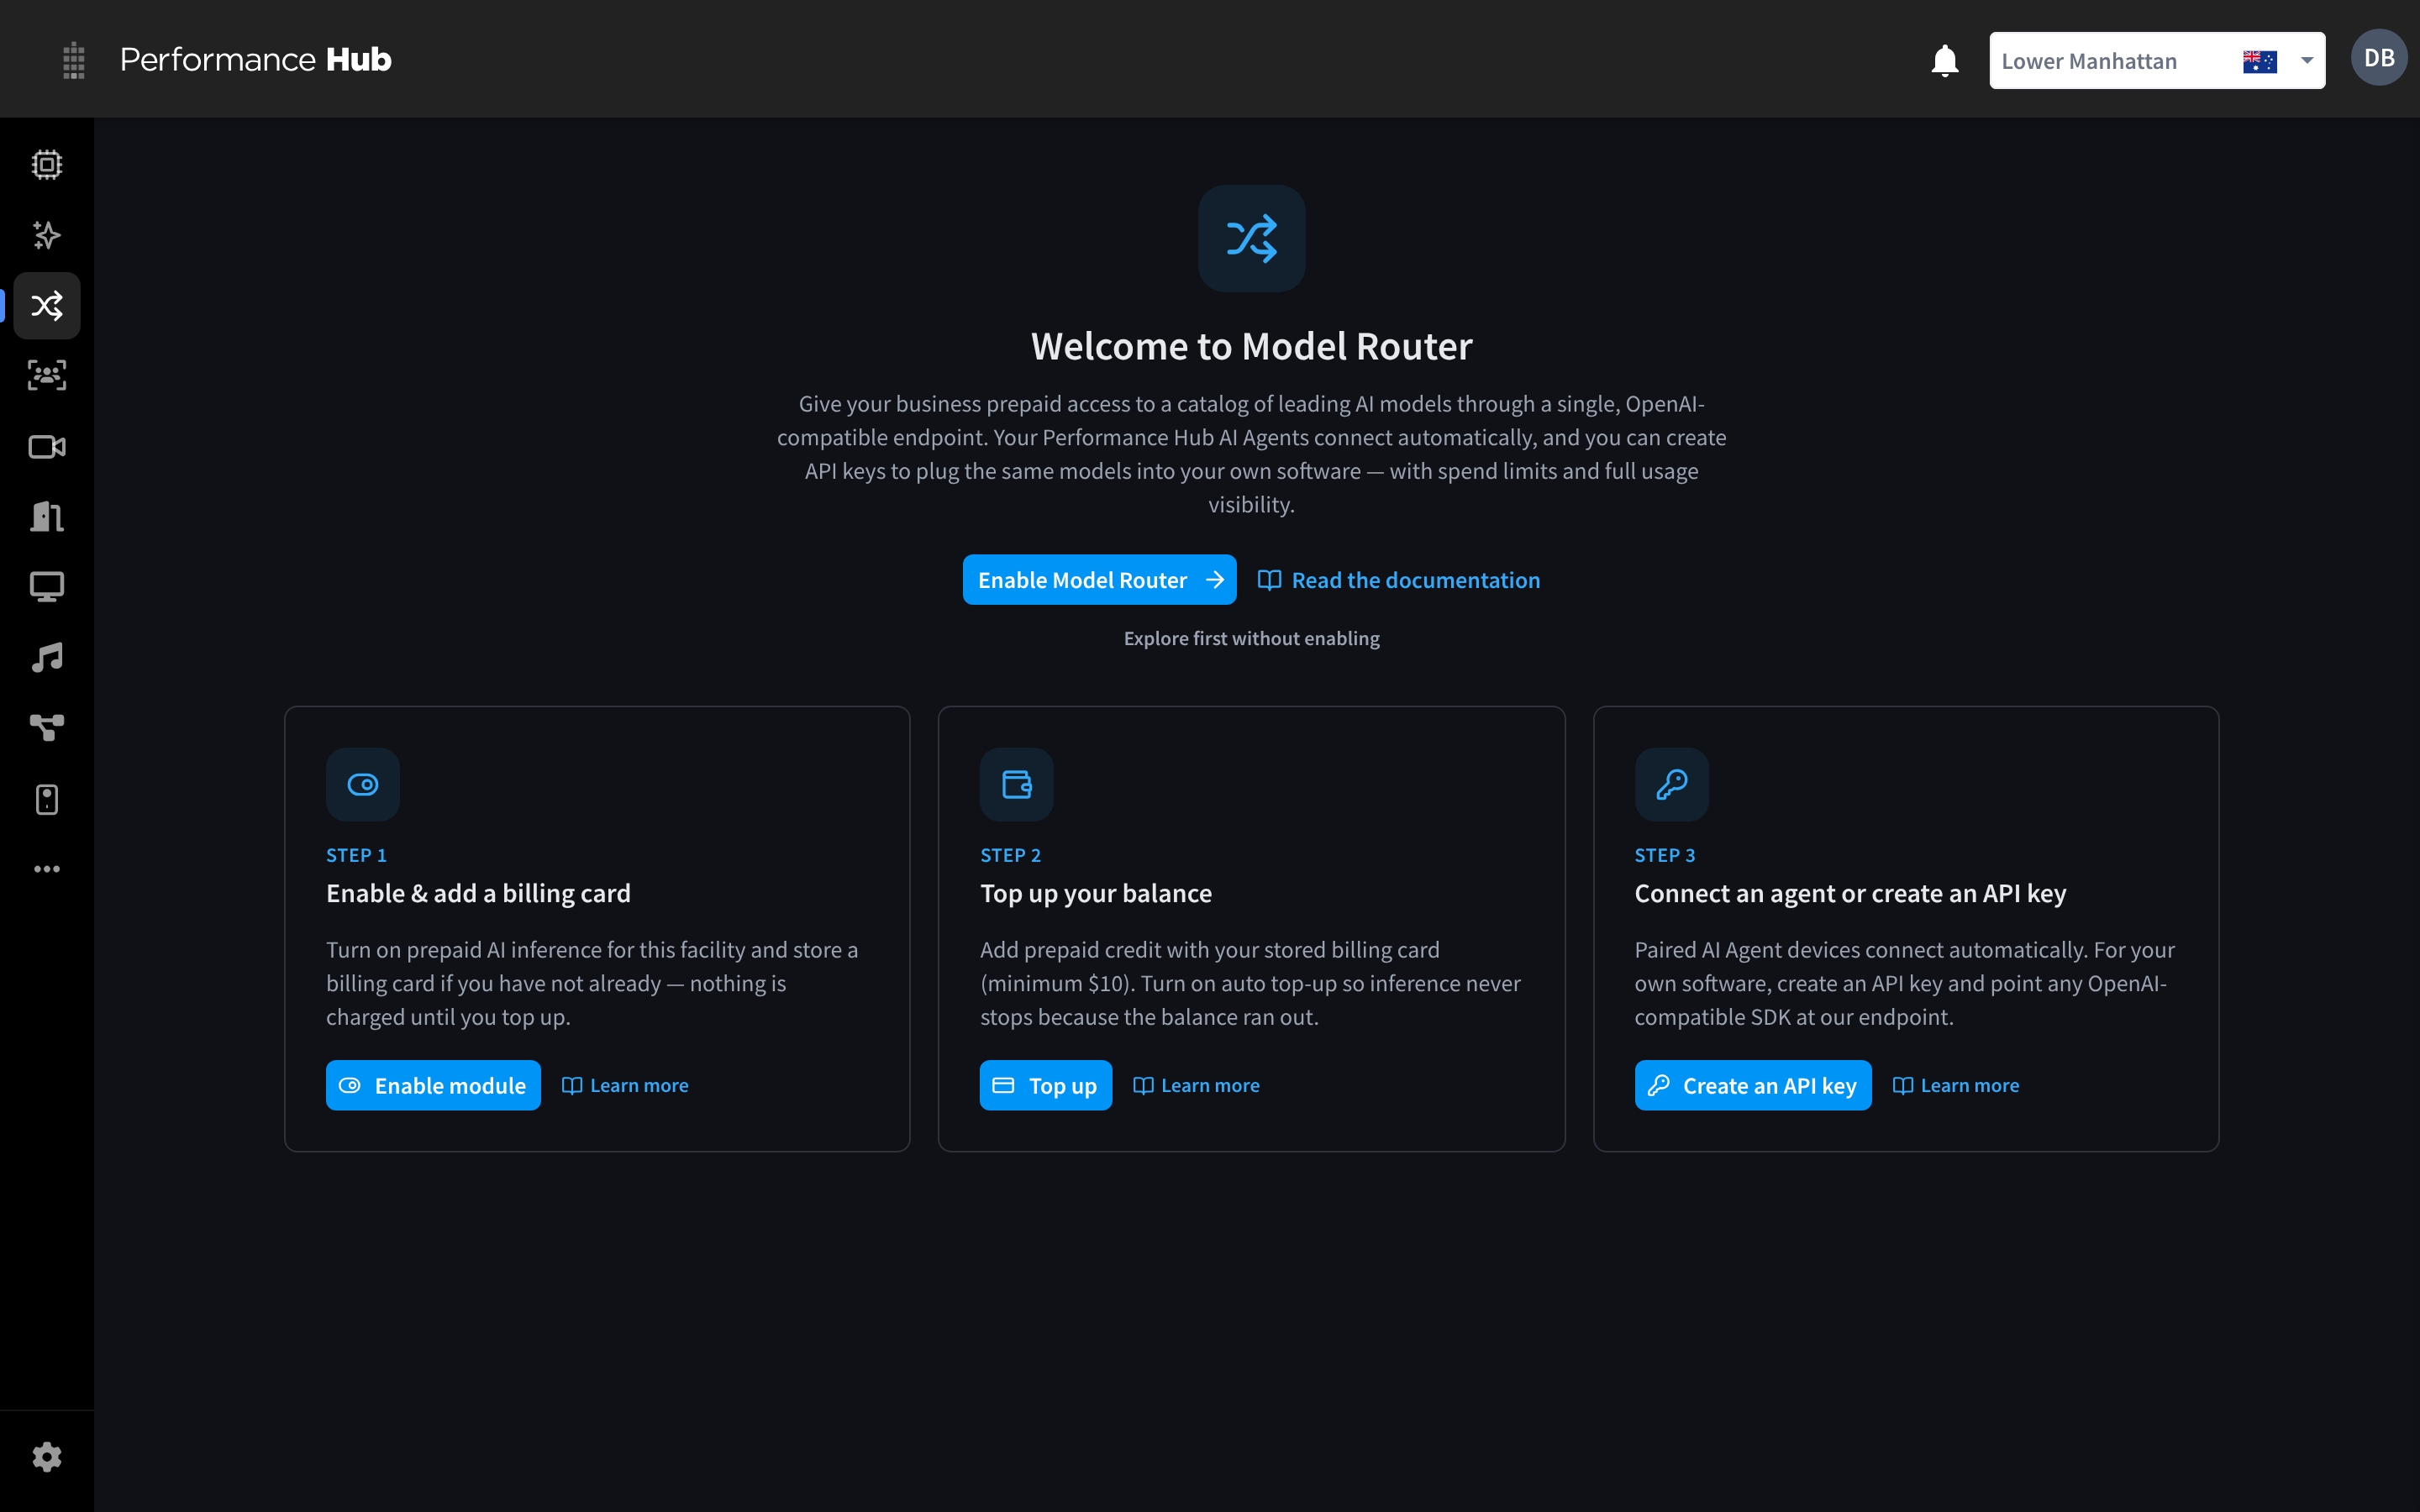Open the door access sidebar icon
Screen dimensions: 2420x1512
[47, 516]
